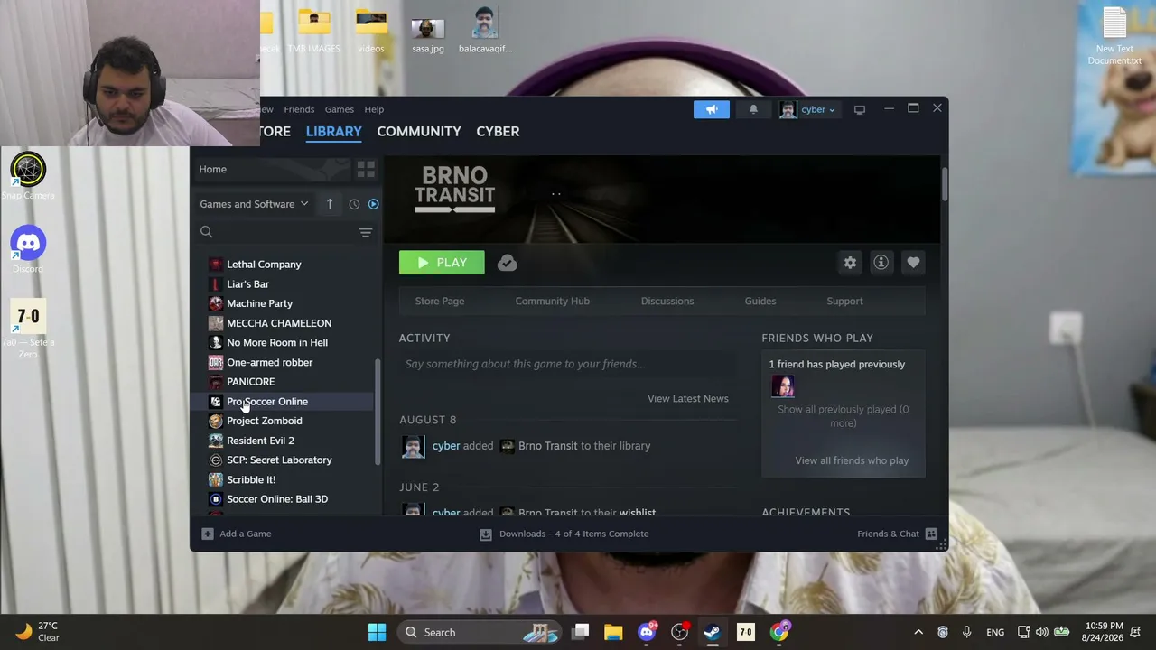Go to Discussions for Brno Transit
Viewport: 1156px width, 650px height.
[667, 301]
